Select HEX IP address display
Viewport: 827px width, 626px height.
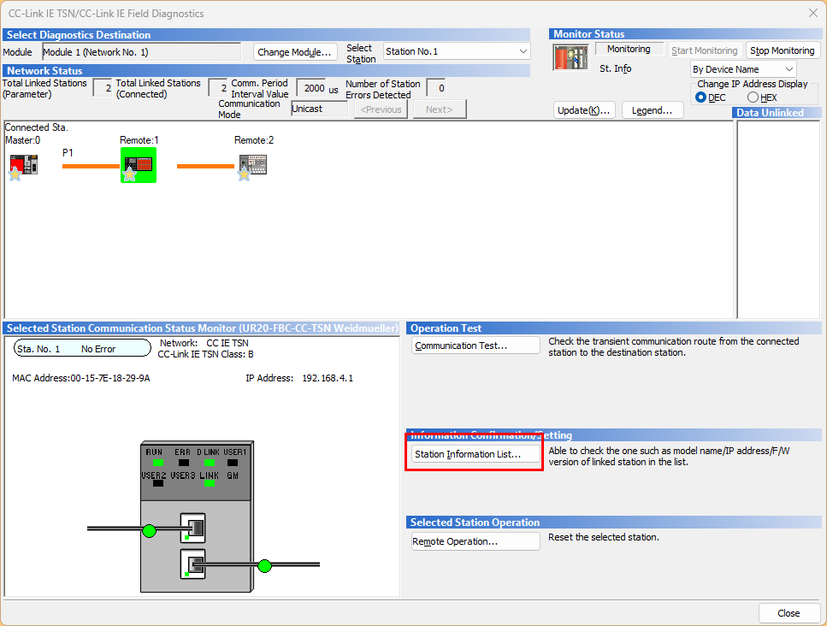pos(753,97)
